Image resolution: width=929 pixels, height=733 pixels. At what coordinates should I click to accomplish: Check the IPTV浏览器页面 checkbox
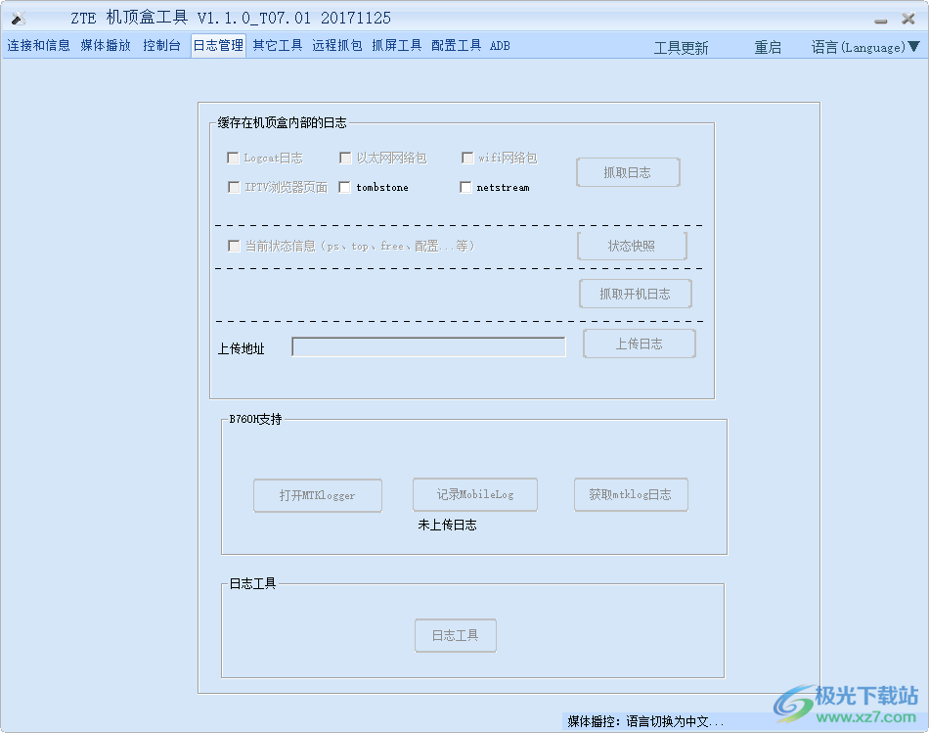(234, 187)
